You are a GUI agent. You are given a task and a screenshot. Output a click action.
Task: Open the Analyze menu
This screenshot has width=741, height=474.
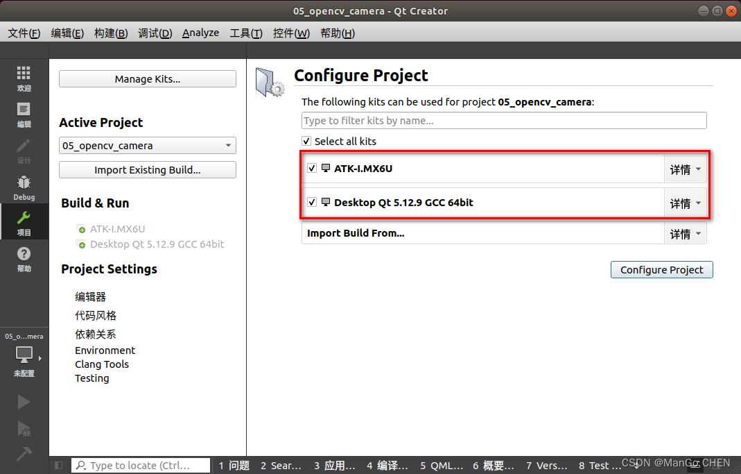(x=200, y=33)
